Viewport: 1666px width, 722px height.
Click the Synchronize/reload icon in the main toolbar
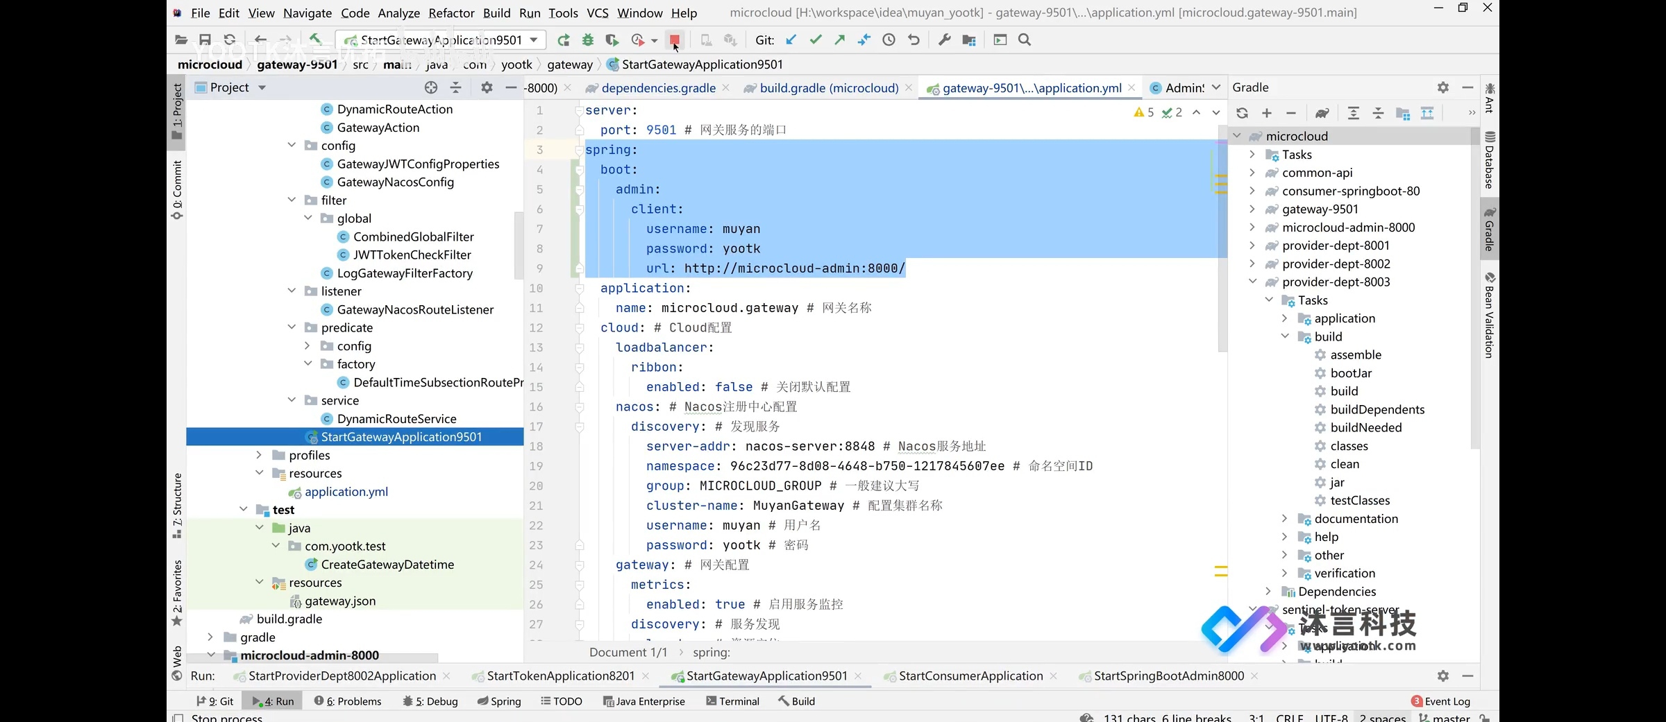tap(230, 40)
